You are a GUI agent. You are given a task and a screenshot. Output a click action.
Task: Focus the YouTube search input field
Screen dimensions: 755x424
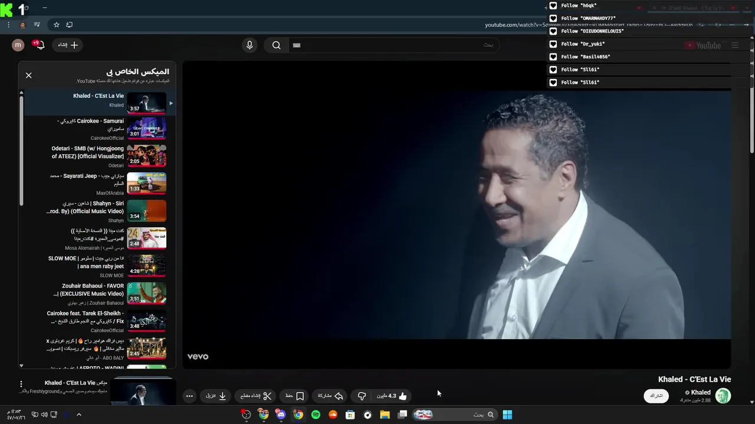(x=394, y=45)
